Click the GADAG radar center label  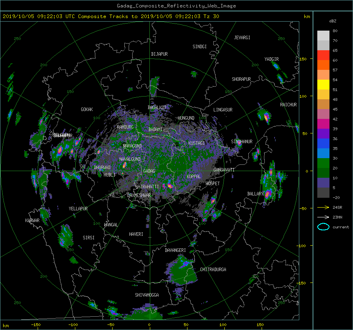[149, 171]
